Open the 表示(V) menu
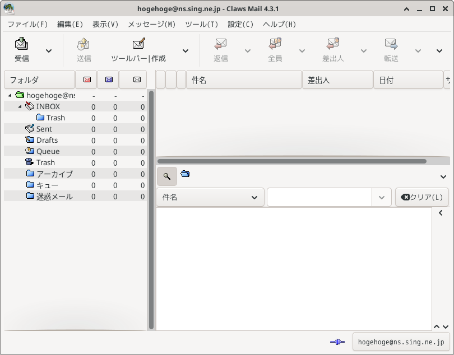Image resolution: width=454 pixels, height=355 pixels. (105, 24)
